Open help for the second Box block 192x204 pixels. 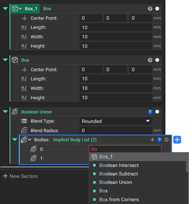pyautogui.click(x=150, y=60)
